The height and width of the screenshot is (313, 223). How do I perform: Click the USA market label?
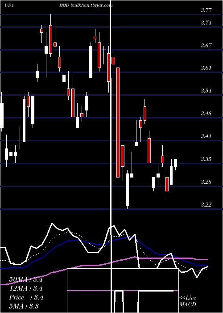tap(9, 5)
